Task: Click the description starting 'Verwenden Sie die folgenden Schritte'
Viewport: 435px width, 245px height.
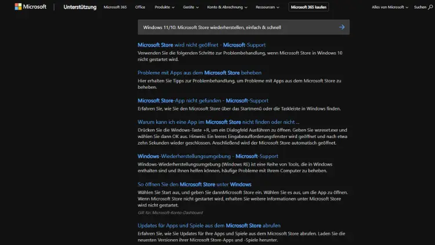Action: point(240,56)
